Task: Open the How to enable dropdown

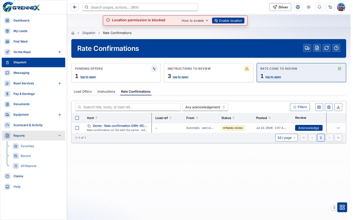Action: click(195, 21)
